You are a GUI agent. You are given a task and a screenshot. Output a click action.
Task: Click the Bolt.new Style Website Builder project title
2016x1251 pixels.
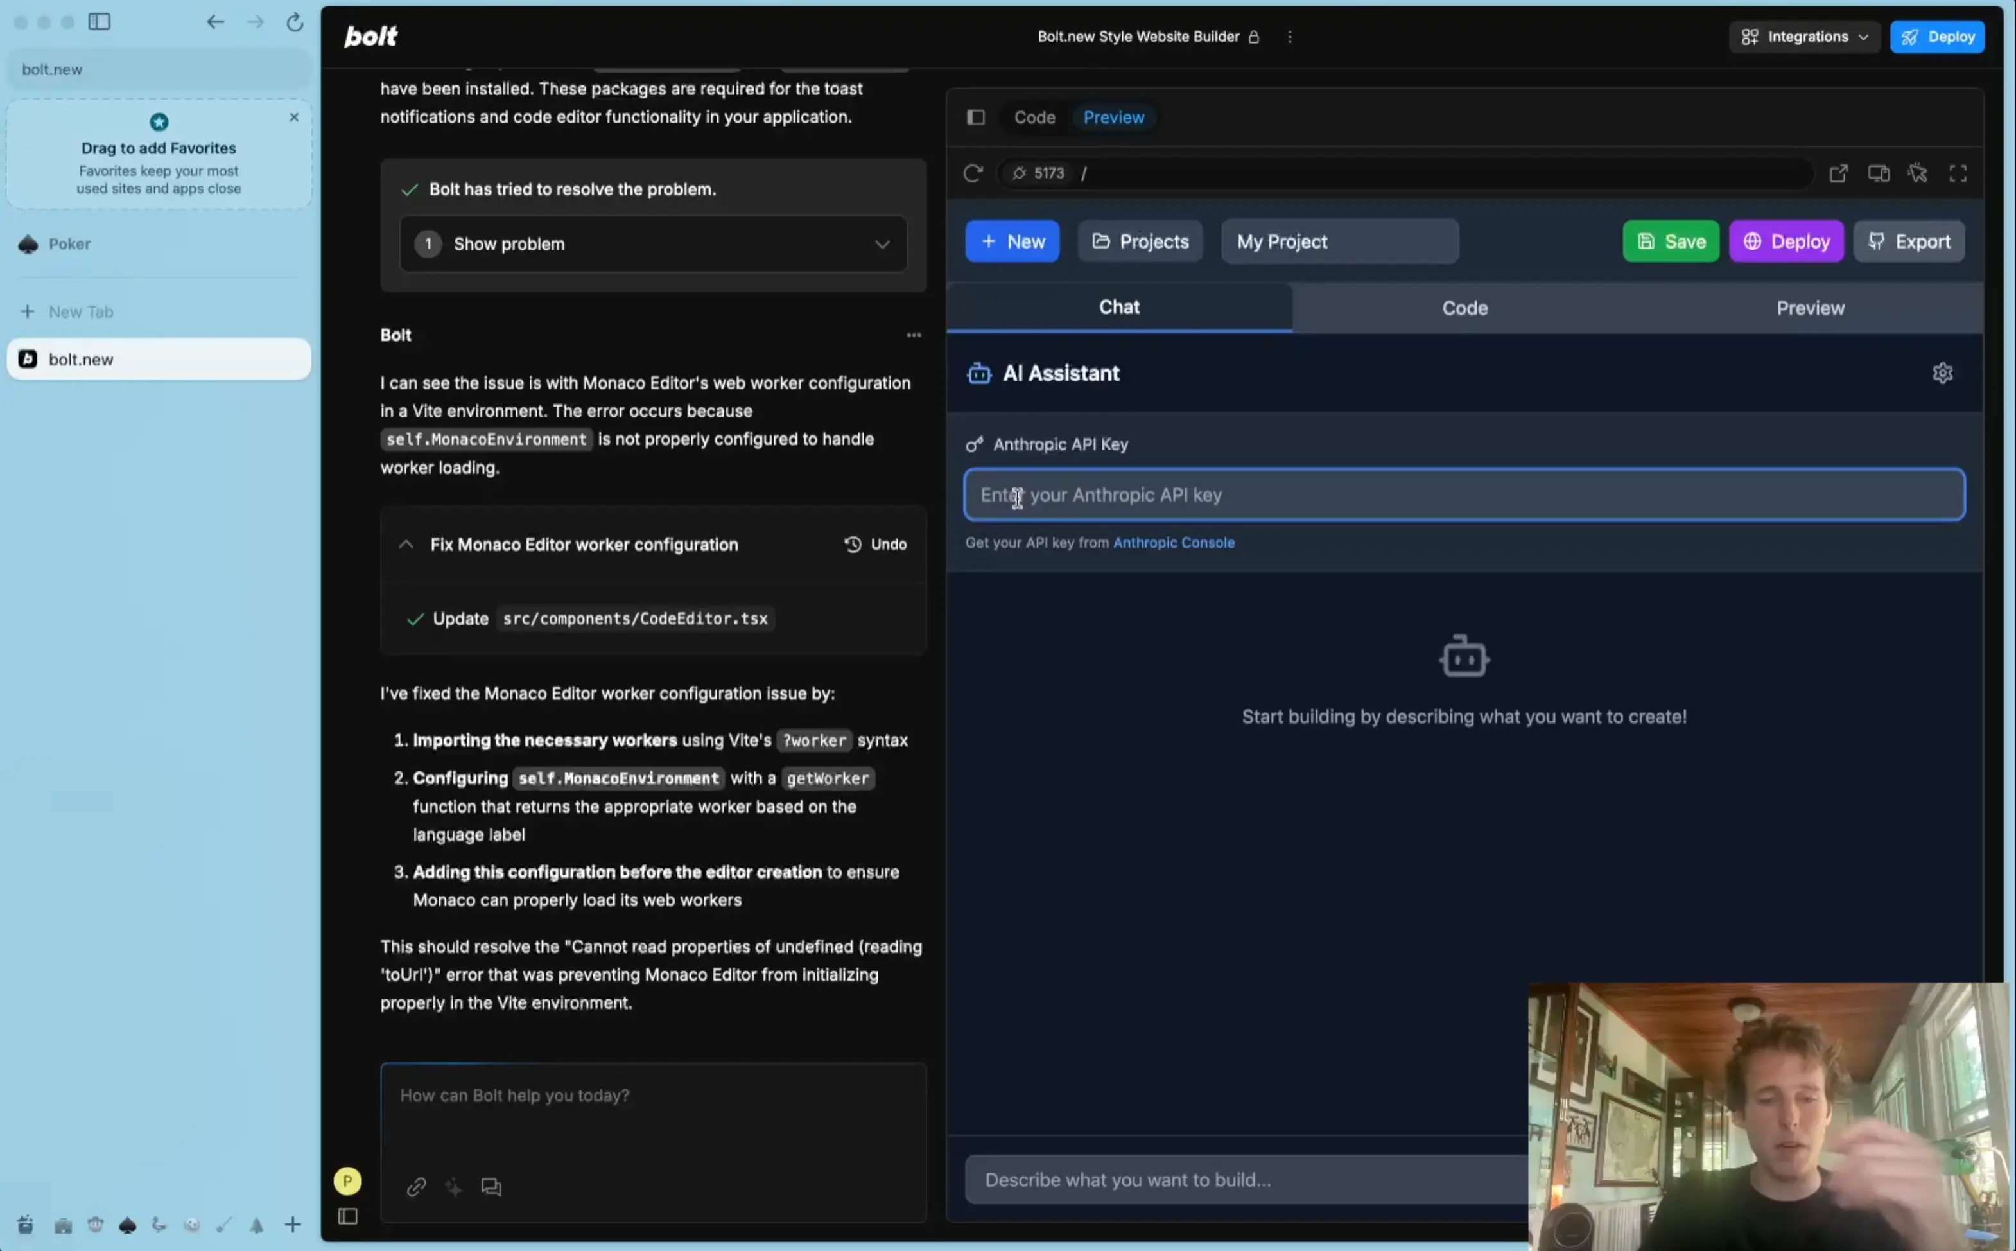tap(1138, 37)
